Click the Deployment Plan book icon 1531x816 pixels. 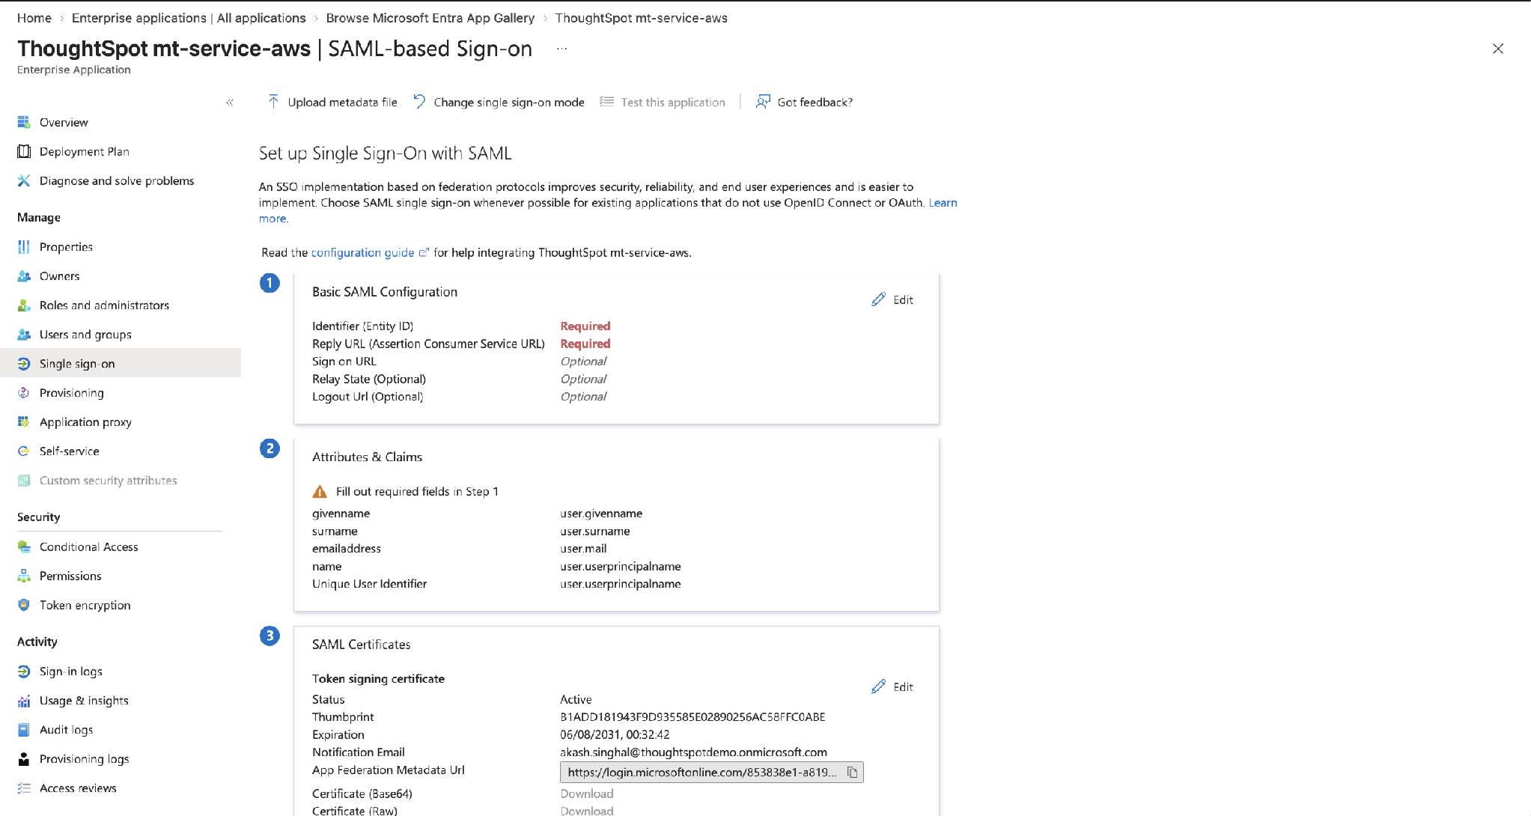point(24,151)
